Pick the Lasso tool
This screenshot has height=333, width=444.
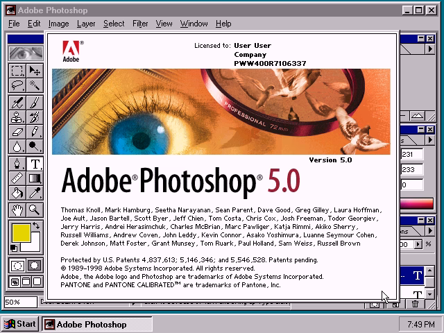18,85
